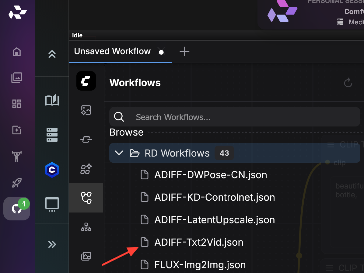Open the open book documentation icon

tap(52, 100)
